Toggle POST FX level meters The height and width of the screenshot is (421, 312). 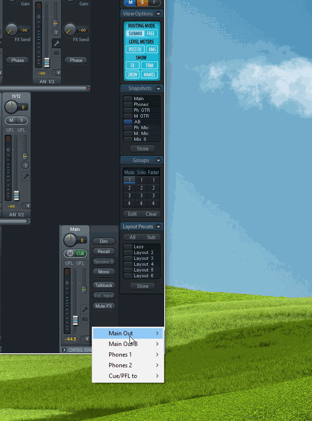135,49
